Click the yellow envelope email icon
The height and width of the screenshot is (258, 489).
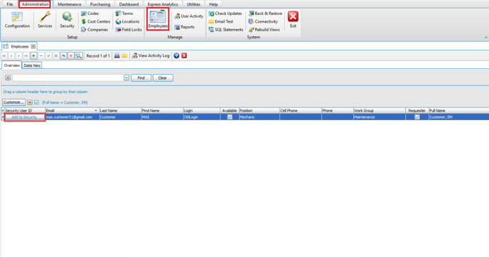pos(124,56)
